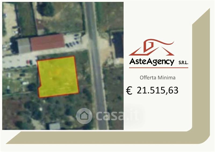Click the casa.it house watermark icon
This screenshot has width=215, height=152.
(84, 116)
